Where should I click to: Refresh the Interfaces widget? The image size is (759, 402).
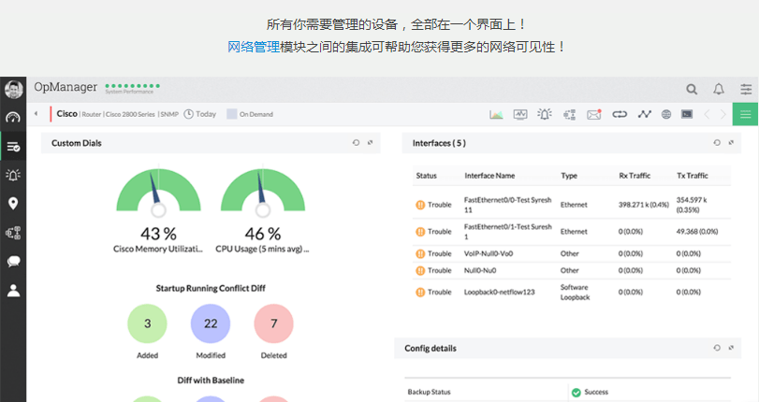point(717,143)
